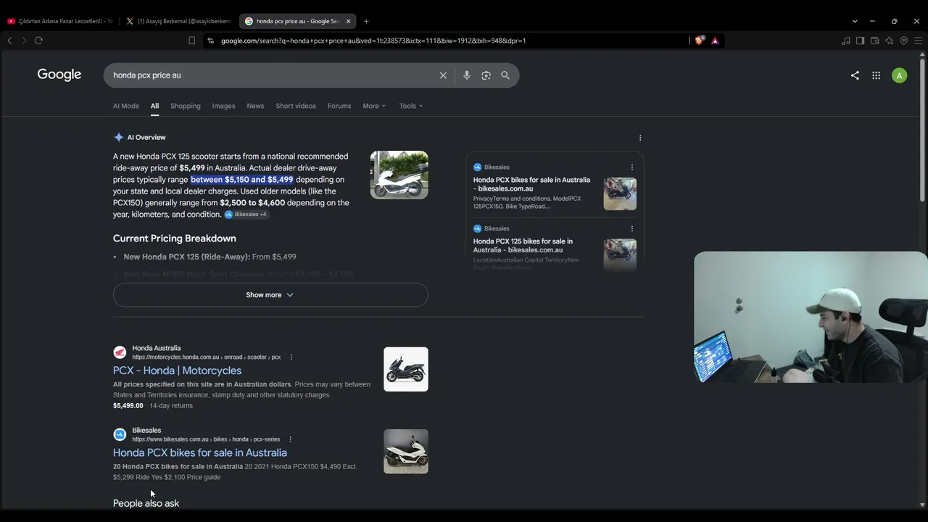Open the Brave playlist music icon
928x522 pixels.
[845, 41]
